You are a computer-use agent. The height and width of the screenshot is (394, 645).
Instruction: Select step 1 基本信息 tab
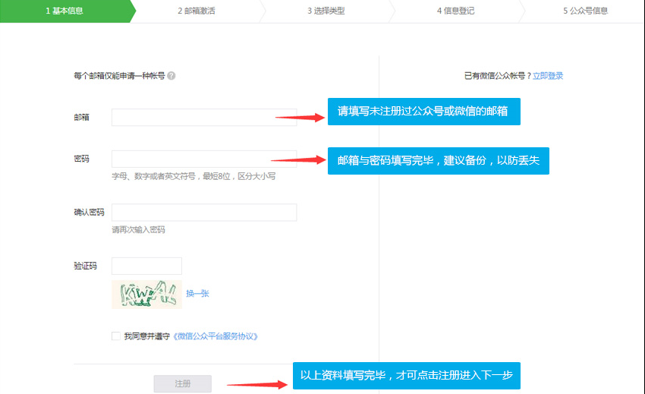click(x=64, y=11)
